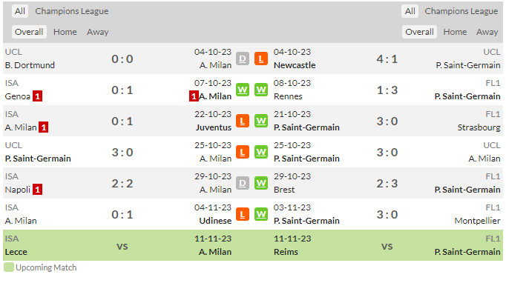Click the orange L badge beside Newcastle
Screen dimensions: 506x283
tap(261, 59)
